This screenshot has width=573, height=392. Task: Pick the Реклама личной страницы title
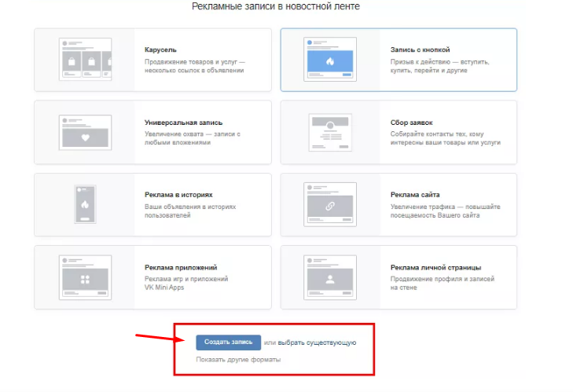click(435, 267)
